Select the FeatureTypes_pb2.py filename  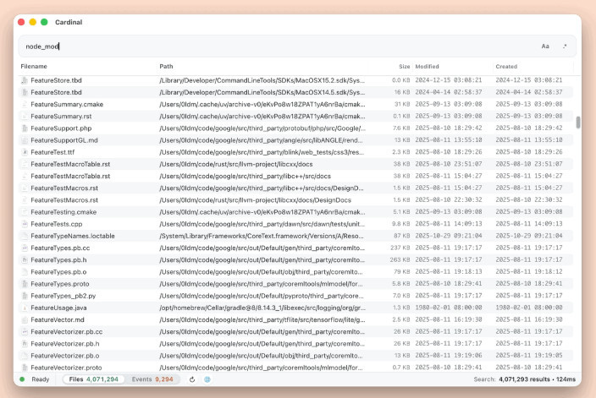[x=63, y=296]
